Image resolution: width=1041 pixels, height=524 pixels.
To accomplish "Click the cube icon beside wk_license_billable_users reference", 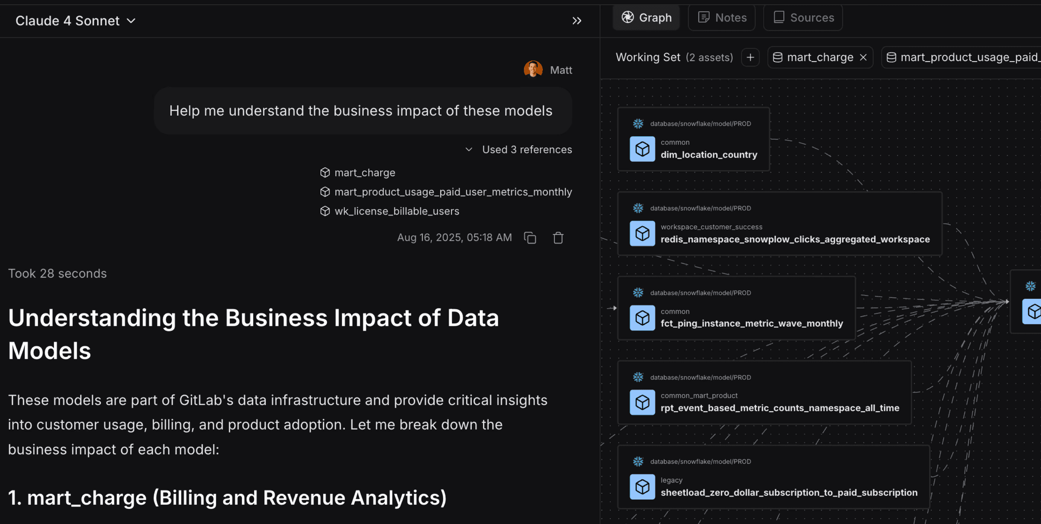I will point(325,211).
